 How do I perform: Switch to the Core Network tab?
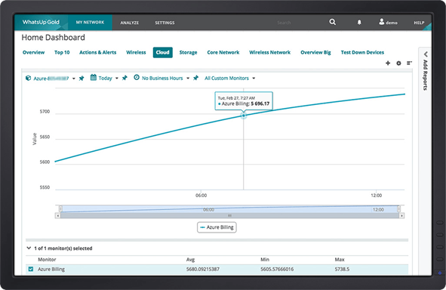click(223, 52)
